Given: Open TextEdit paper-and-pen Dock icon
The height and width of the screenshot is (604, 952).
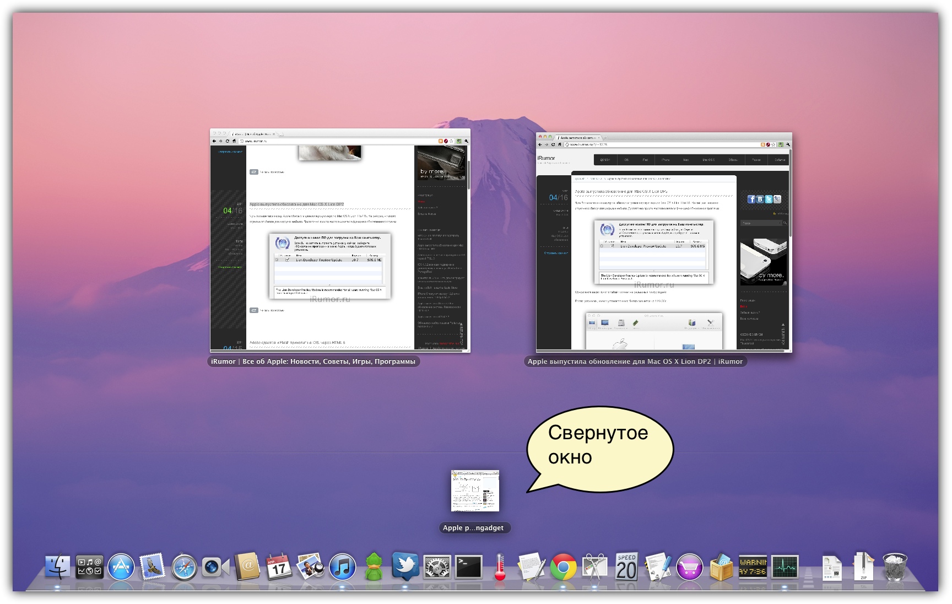Looking at the screenshot, I should point(531,567).
